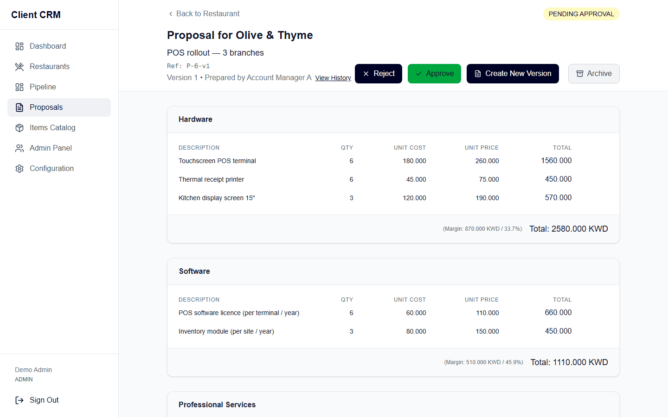Click the Configuration gear icon

(19, 169)
